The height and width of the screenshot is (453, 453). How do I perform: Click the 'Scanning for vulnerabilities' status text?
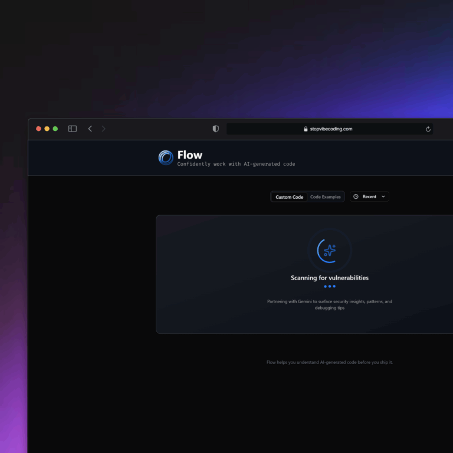coord(330,278)
